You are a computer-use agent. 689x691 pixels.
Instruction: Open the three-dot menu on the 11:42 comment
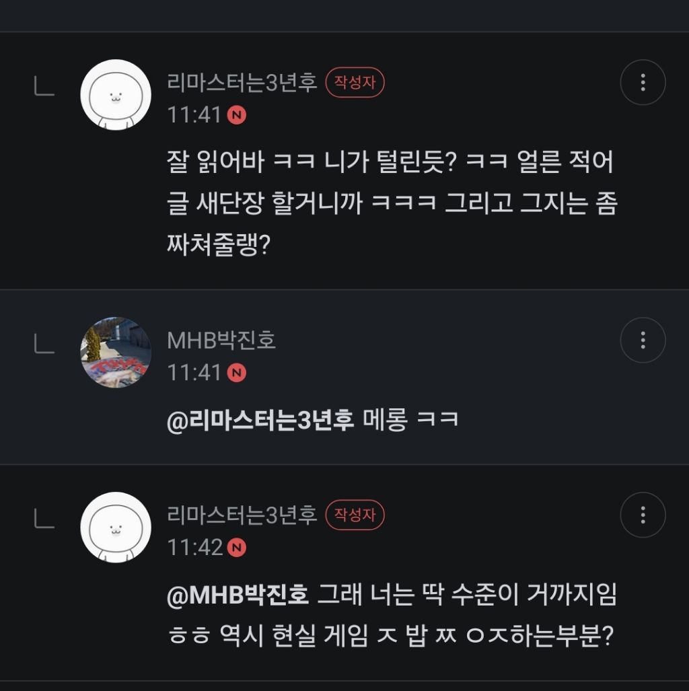click(x=643, y=515)
